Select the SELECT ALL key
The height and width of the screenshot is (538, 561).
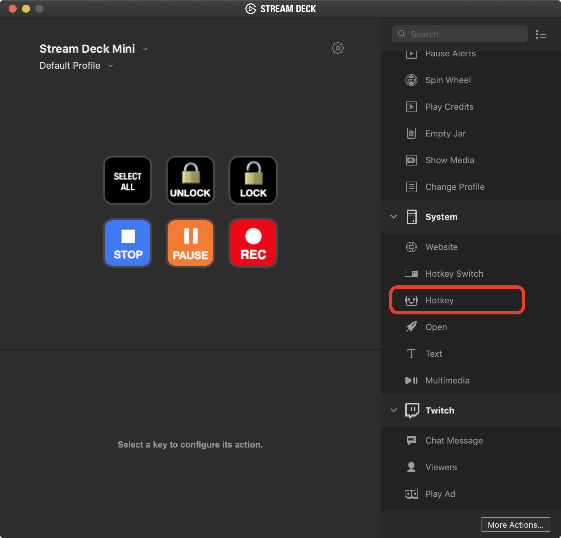(128, 180)
